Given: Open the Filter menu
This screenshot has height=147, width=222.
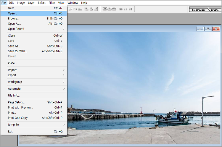Looking at the screenshot, I should click(x=52, y=3).
